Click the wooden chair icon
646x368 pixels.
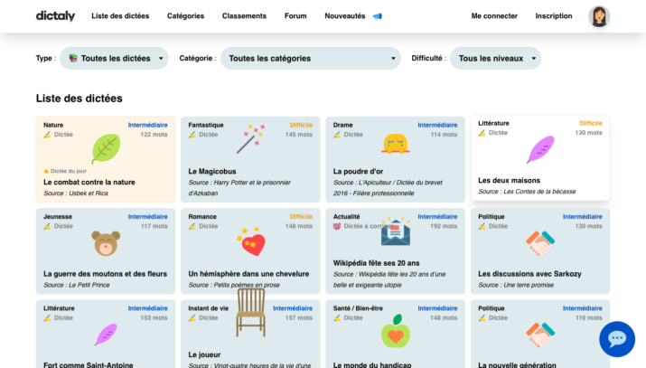coord(250,312)
